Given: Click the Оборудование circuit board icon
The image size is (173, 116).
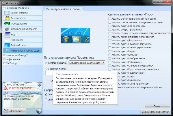Looking at the screenshot, I should pos(7,23).
